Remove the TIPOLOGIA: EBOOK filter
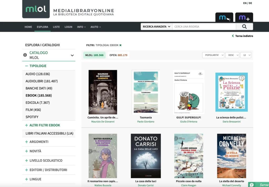 (120, 45)
